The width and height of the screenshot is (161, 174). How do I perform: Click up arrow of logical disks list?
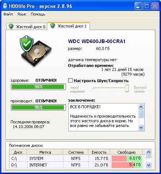(148, 152)
